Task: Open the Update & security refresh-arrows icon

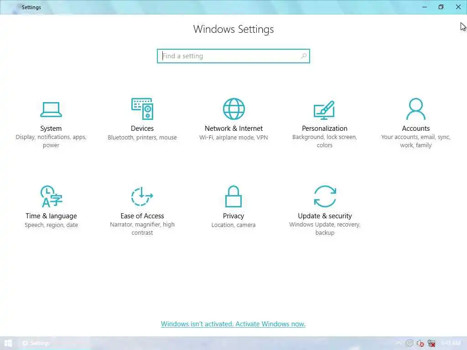Action: pos(325,196)
